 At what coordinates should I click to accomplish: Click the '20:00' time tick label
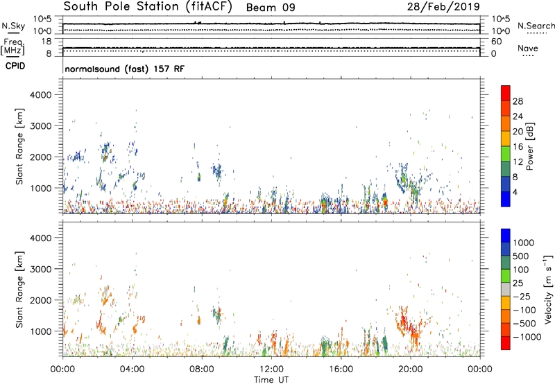[x=410, y=369]
